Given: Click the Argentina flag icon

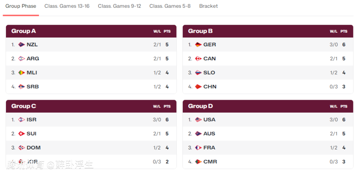Looking at the screenshot, I should 22,59.
